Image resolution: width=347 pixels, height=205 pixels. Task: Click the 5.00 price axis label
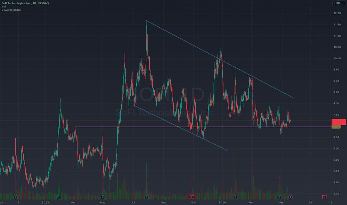click(x=337, y=171)
